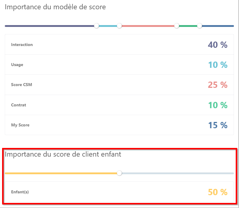Click the child client score slider handle
This screenshot has width=239, height=208.
point(119,173)
